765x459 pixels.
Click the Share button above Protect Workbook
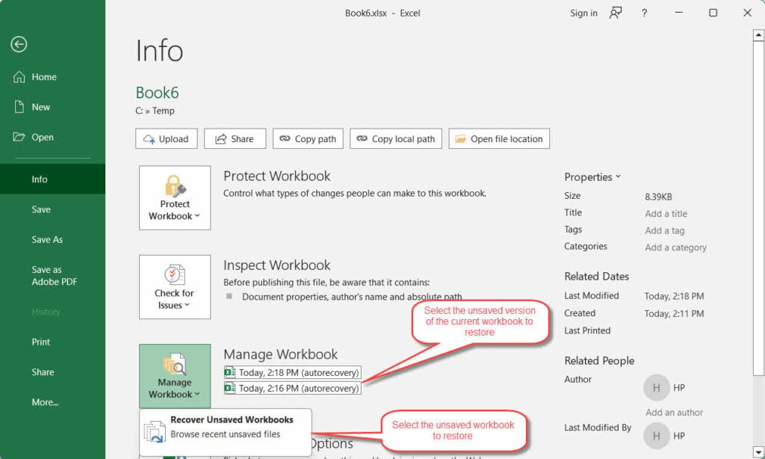235,139
